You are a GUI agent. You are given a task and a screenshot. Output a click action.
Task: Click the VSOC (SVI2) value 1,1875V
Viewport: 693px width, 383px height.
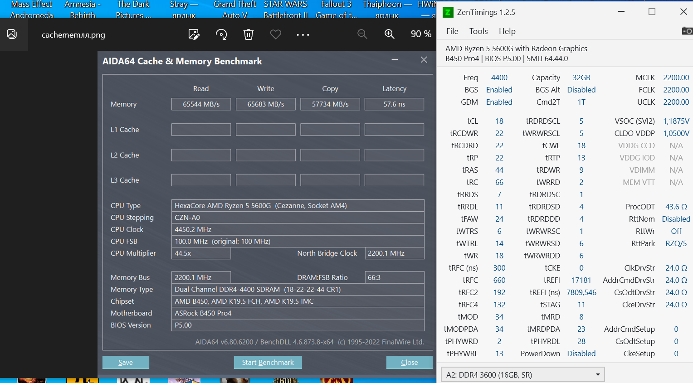676,121
